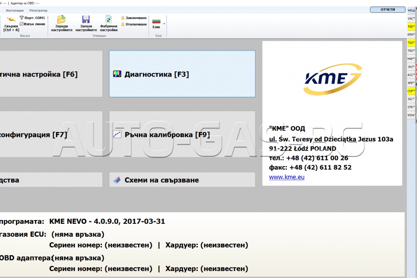This screenshot has width=417, height=278.
Task: Open Схеми на свързване tile
Action: pos(182,180)
